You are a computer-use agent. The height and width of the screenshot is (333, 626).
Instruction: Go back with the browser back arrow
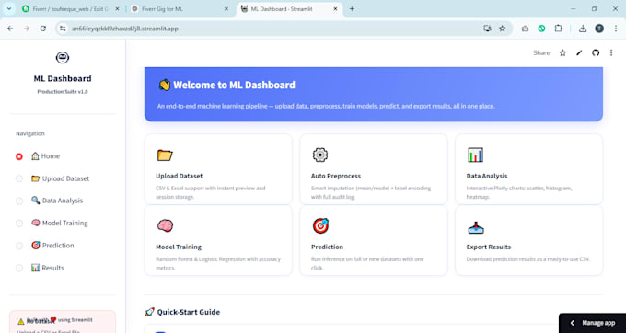click(10, 29)
